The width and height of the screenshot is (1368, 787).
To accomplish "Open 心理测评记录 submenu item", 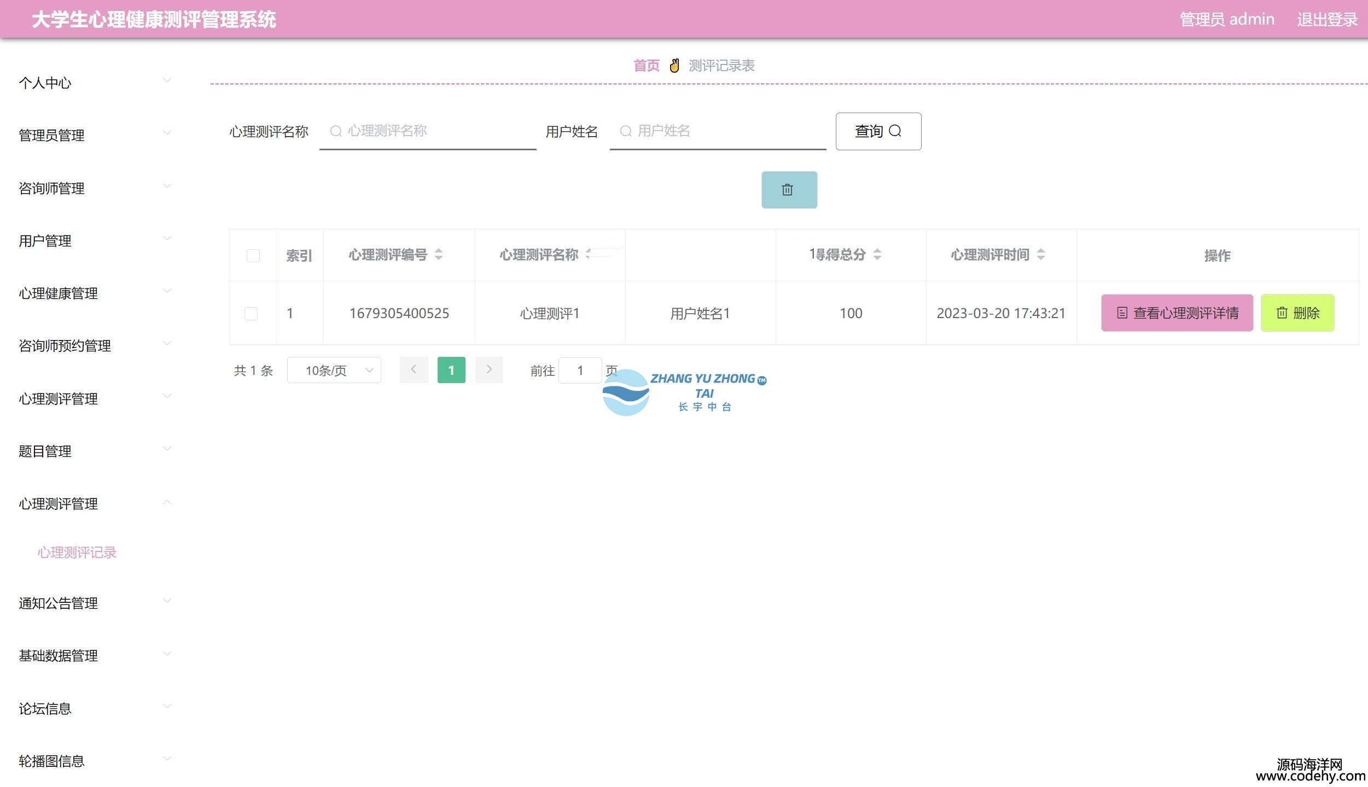I will coord(77,553).
